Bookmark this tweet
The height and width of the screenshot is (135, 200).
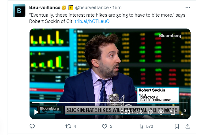pyautogui.click(x=177, y=127)
